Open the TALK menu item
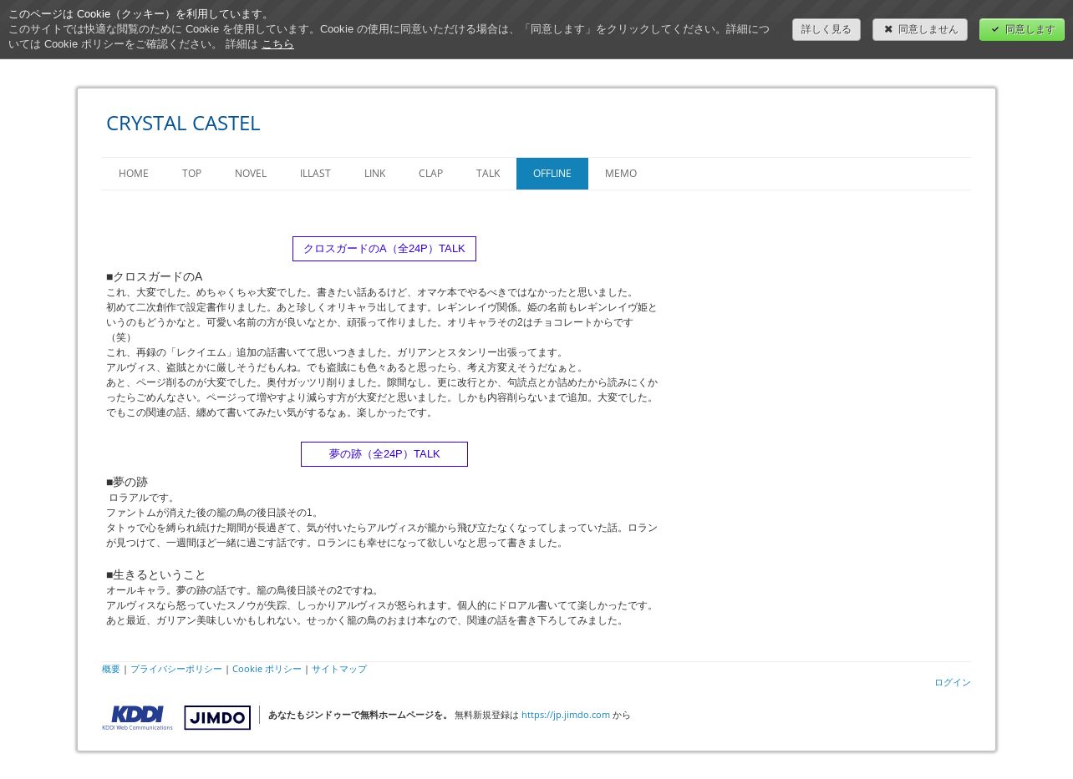The height and width of the screenshot is (779, 1073). coord(488,174)
